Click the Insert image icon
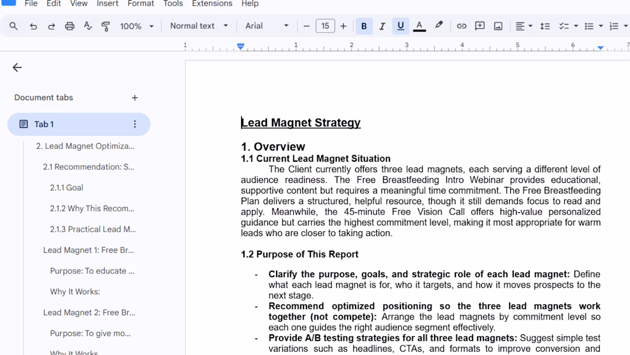Screen dimensions: 630x355 click(x=498, y=26)
